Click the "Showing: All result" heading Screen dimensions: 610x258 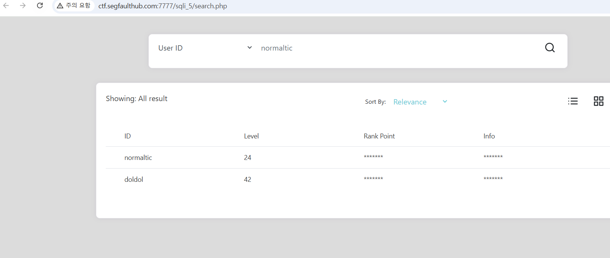click(136, 99)
